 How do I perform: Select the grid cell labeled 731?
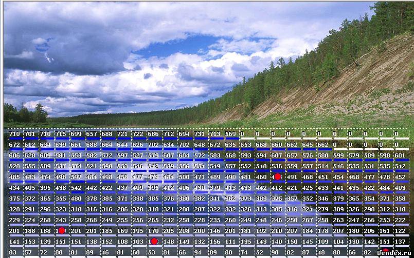[199, 134]
